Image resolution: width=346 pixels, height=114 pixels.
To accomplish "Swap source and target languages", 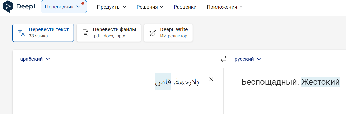I will pos(223,59).
